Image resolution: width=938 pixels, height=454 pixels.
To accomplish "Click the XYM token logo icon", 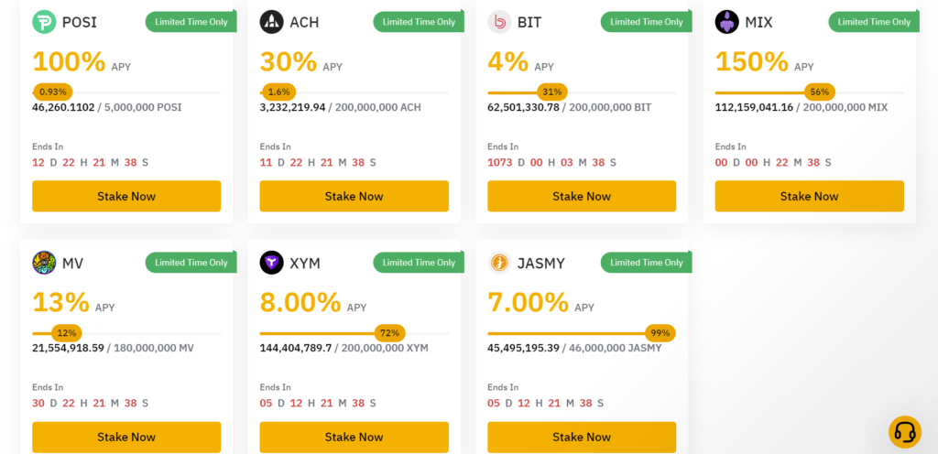I will point(271,264).
